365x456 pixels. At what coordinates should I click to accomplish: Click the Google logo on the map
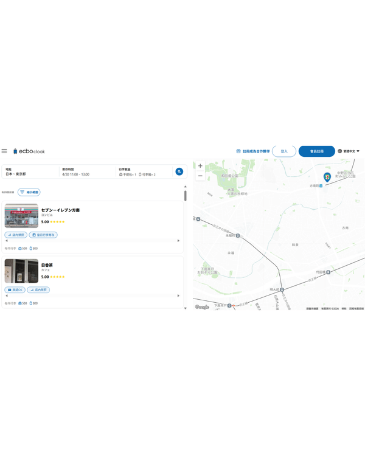click(x=202, y=307)
